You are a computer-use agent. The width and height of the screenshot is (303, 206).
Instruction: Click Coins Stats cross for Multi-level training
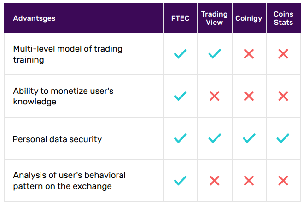point(283,54)
